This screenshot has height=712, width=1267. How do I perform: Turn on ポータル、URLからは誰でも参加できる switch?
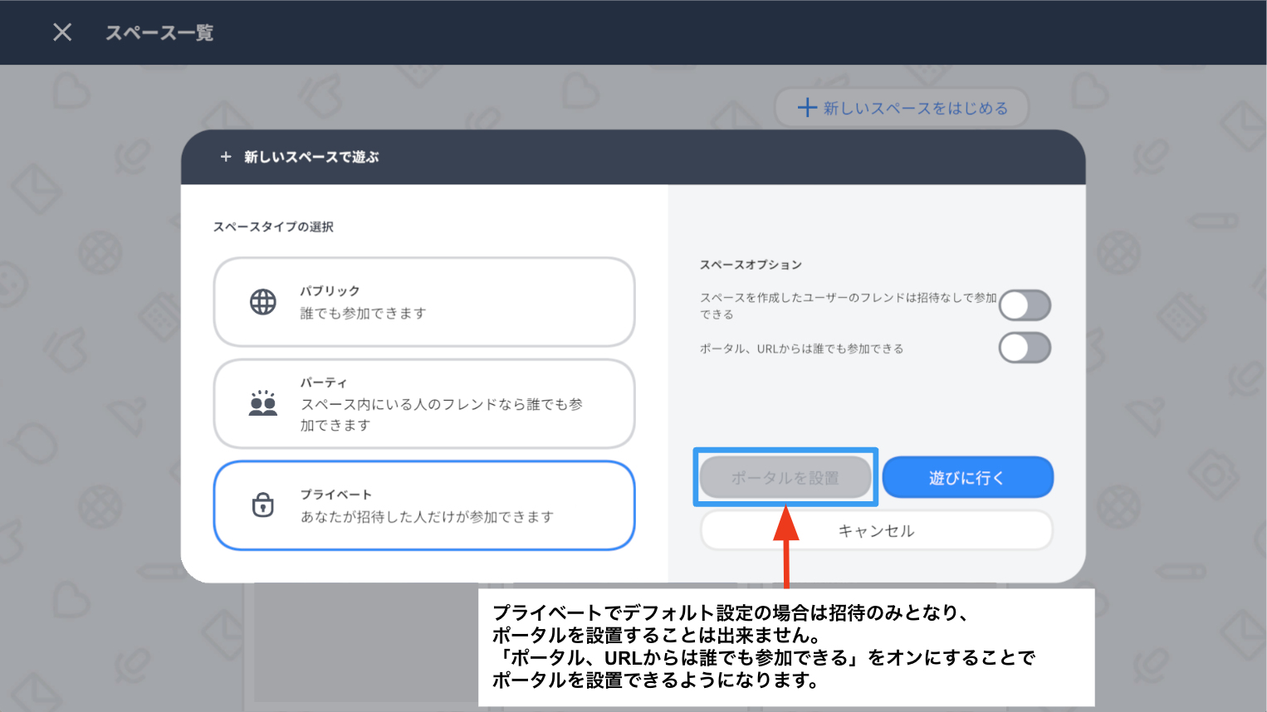[1025, 349]
